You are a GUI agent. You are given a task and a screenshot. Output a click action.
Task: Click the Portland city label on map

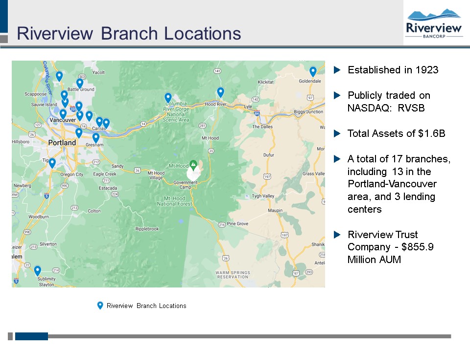click(62, 142)
